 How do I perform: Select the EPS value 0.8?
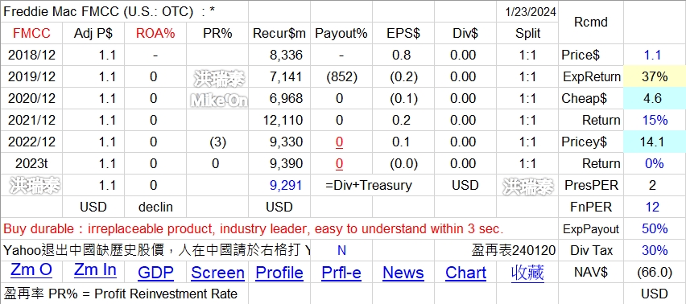(x=403, y=55)
